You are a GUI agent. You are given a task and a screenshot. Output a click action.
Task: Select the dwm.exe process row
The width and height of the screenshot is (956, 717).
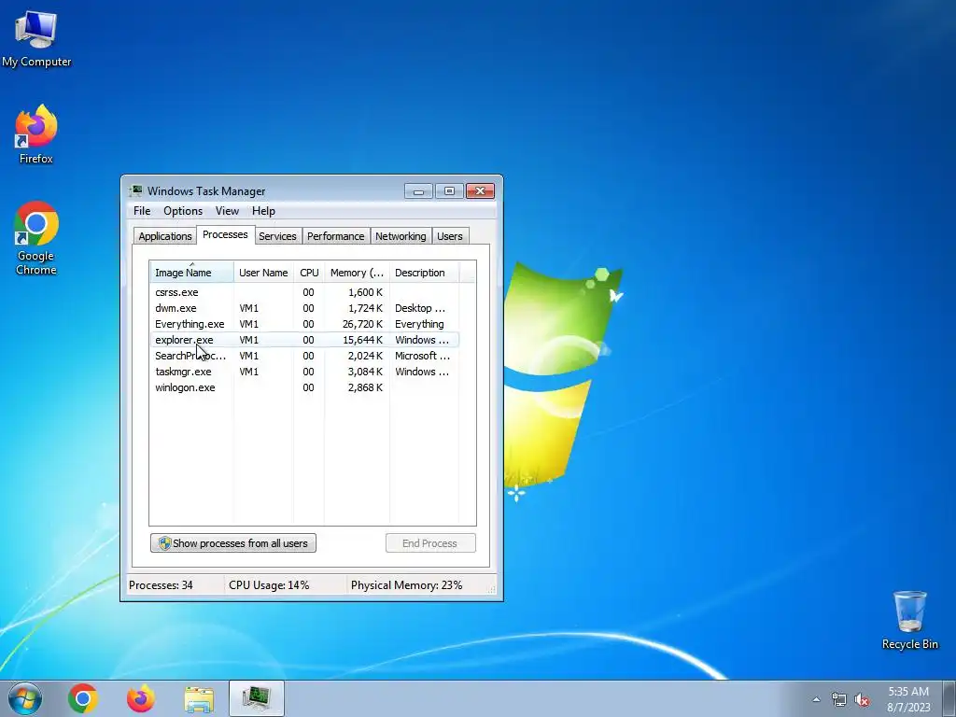[304, 308]
